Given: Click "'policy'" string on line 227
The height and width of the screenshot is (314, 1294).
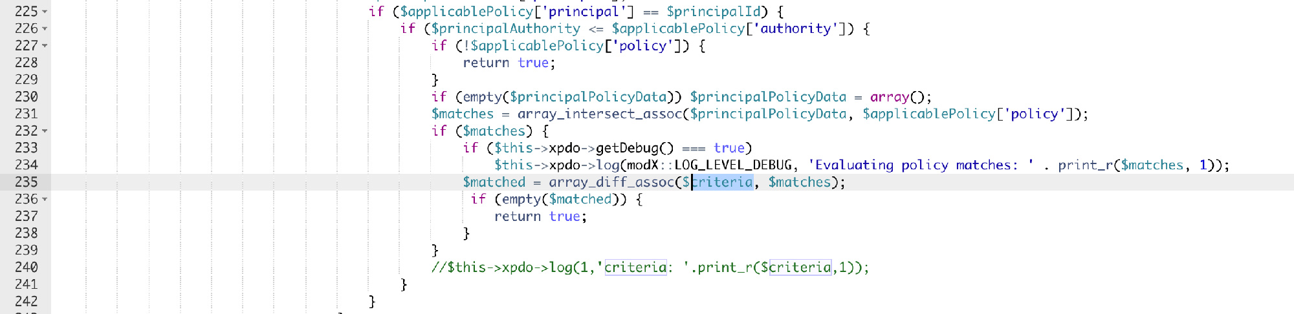Looking at the screenshot, I should 643,46.
